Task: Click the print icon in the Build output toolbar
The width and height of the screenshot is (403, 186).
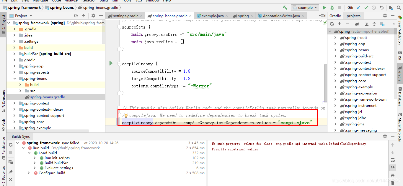Action: [x=393, y=175]
